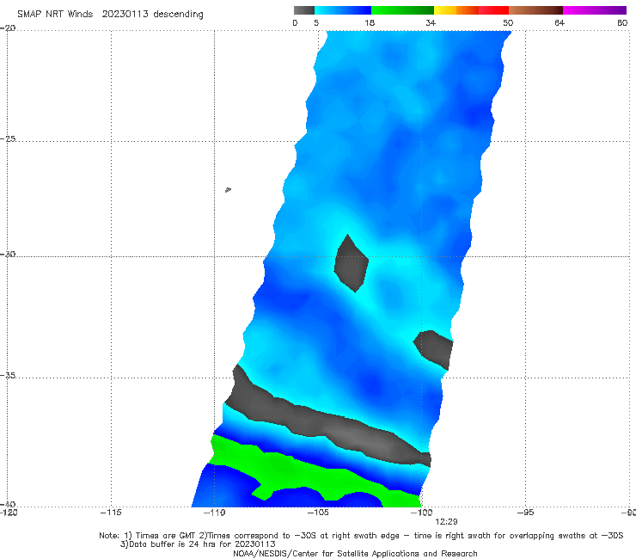Select the cyan-to-blue segment of the color bar
Screen dimensions: 636x559
coord(343,10)
